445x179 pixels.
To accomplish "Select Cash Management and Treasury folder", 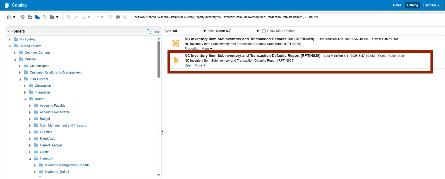I will [x=63, y=126].
